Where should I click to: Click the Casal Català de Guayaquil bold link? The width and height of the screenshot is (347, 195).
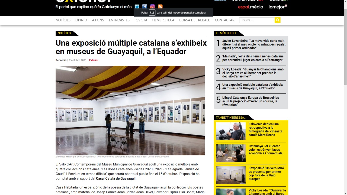pos(116,178)
